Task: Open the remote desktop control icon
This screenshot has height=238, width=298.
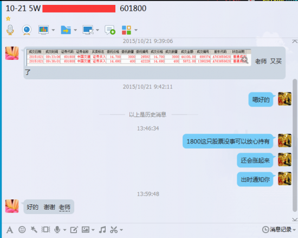Action: coord(88,30)
